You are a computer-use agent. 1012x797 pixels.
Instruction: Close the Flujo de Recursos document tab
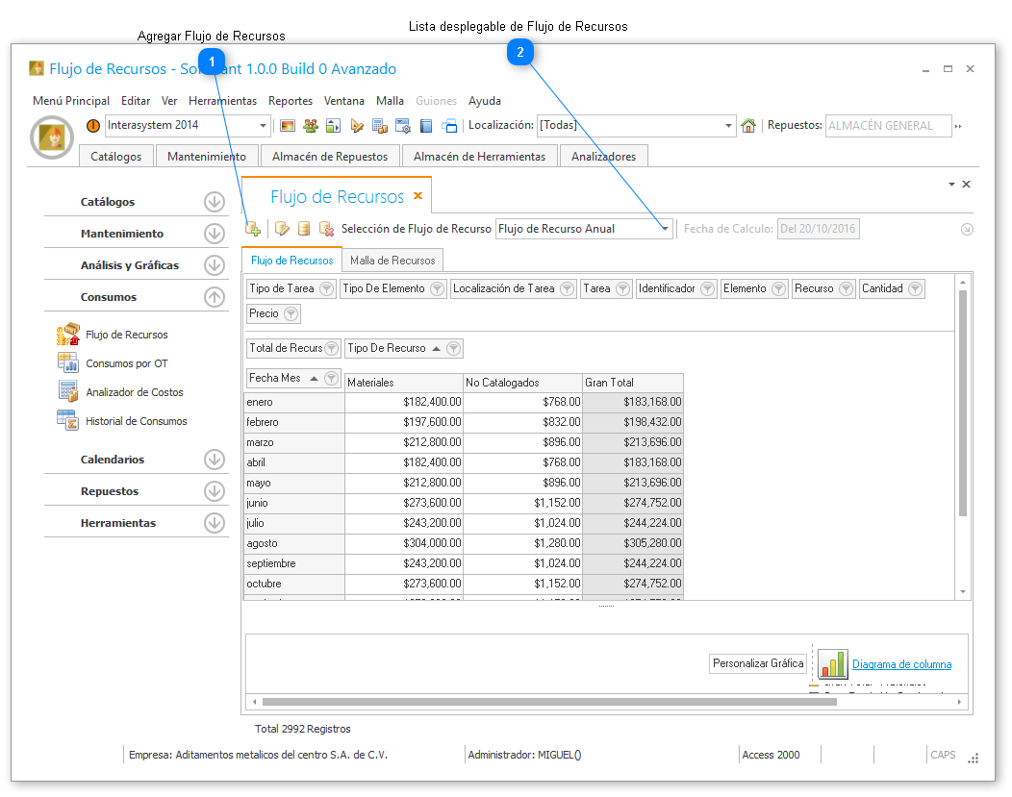point(417,196)
